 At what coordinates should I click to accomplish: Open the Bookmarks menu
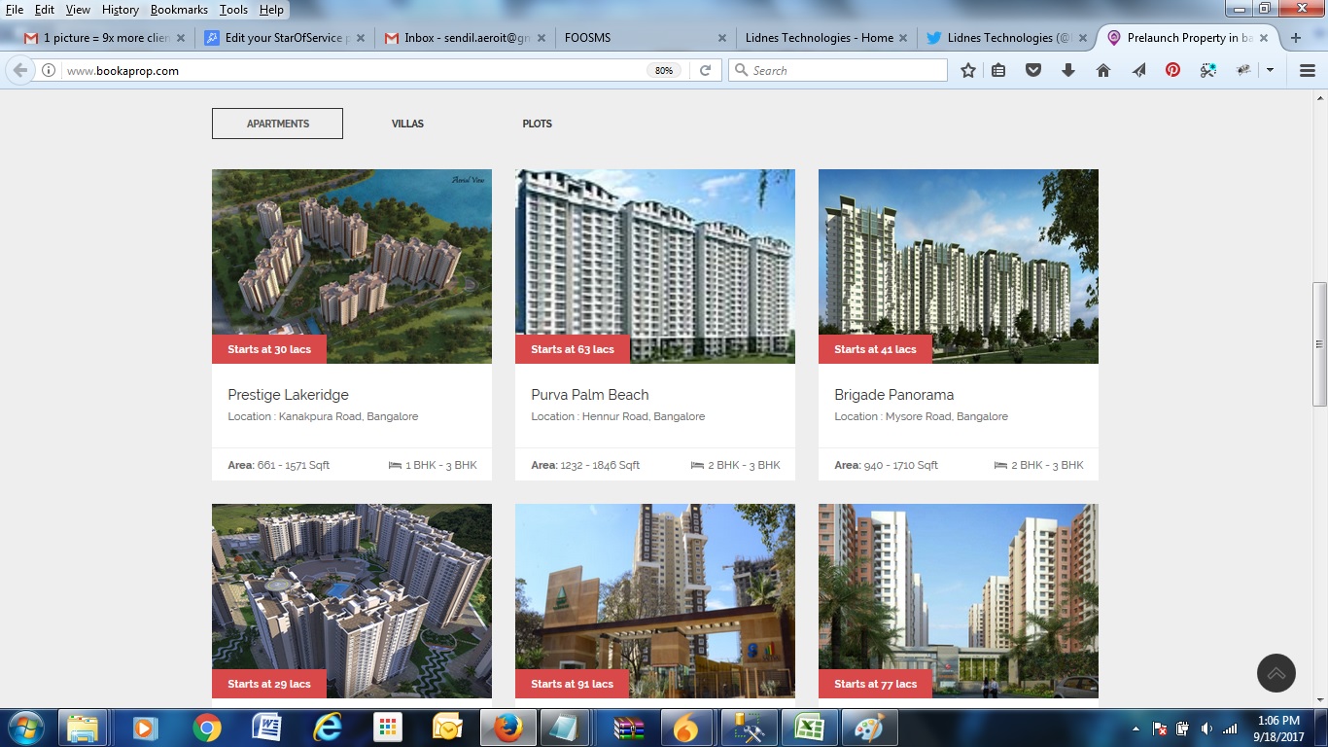coord(180,10)
